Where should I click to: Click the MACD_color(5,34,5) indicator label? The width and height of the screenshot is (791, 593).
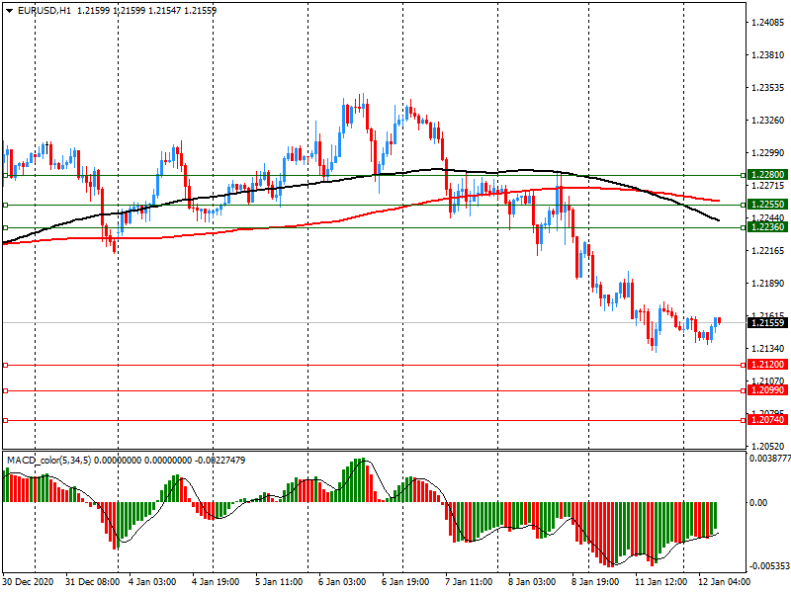(x=61, y=461)
